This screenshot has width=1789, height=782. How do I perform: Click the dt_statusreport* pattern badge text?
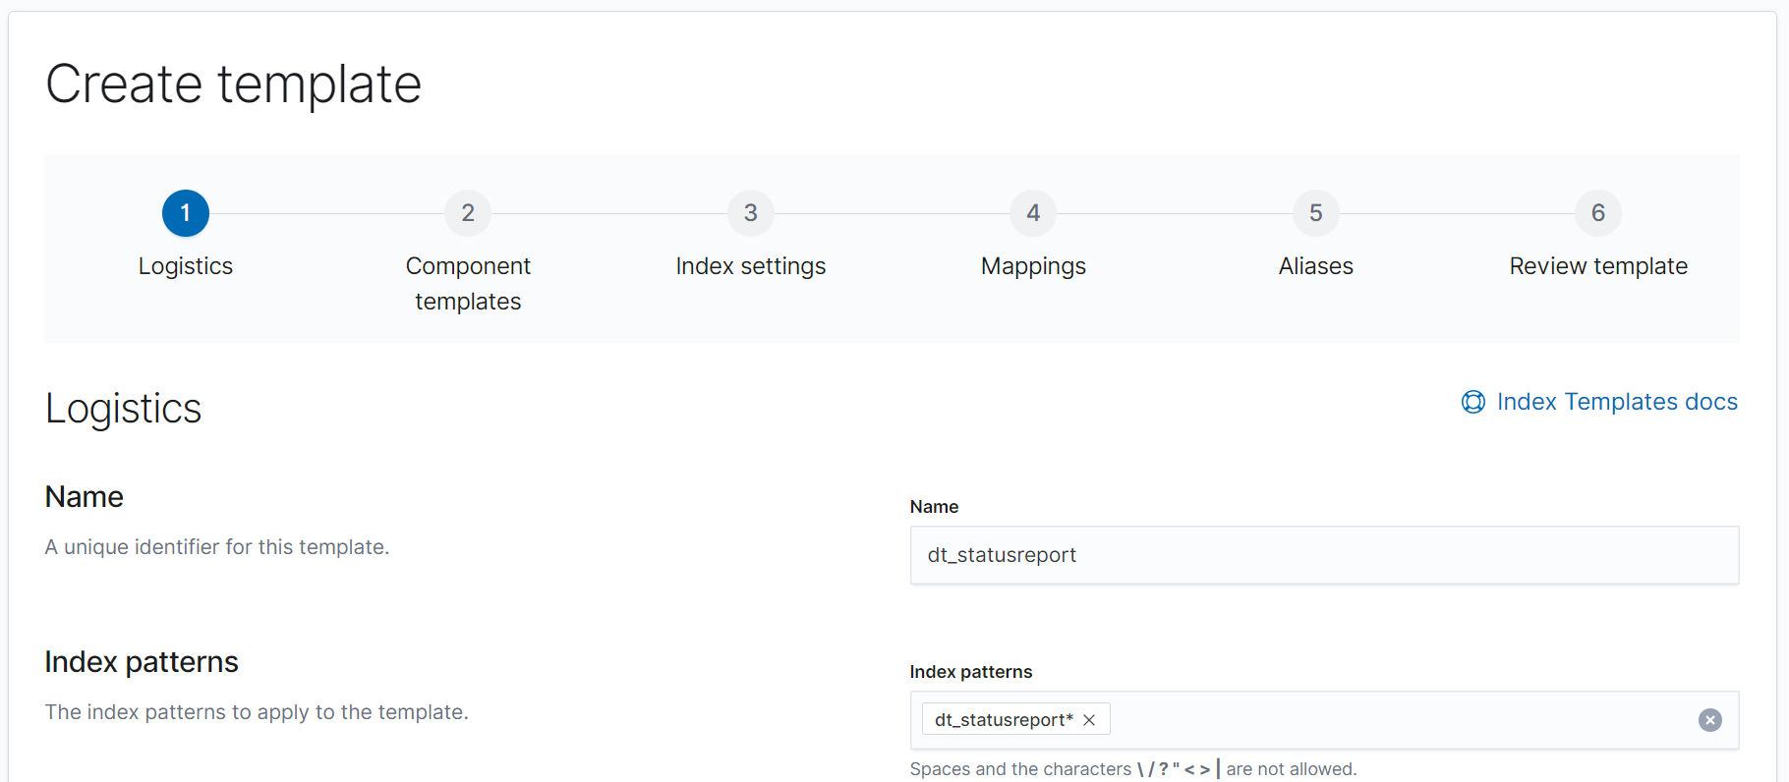pos(1004,720)
